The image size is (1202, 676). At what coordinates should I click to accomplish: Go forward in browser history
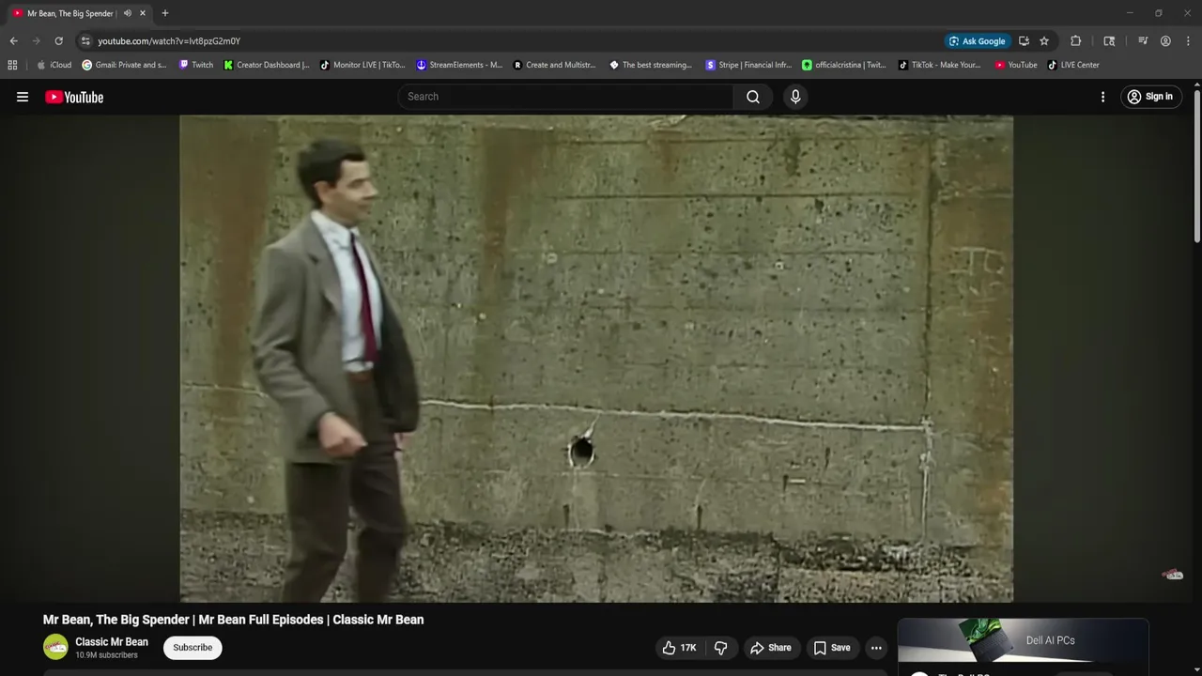point(37,41)
